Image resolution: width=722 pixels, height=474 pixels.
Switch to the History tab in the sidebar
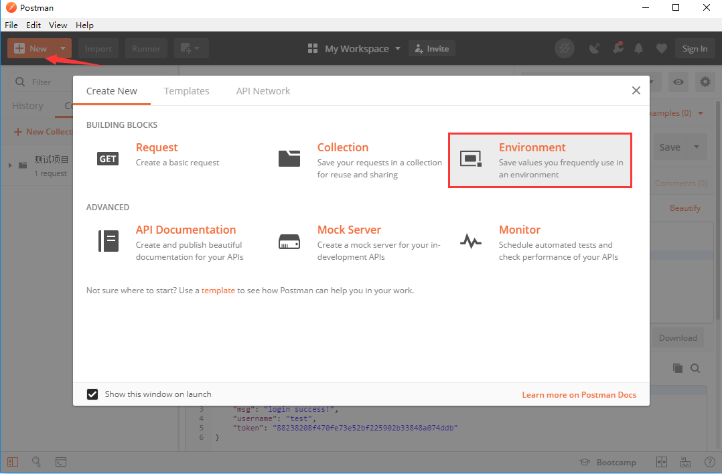point(27,106)
